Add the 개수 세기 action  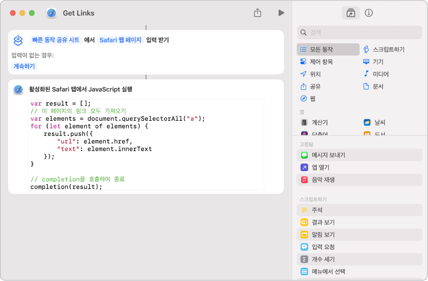pos(360,259)
